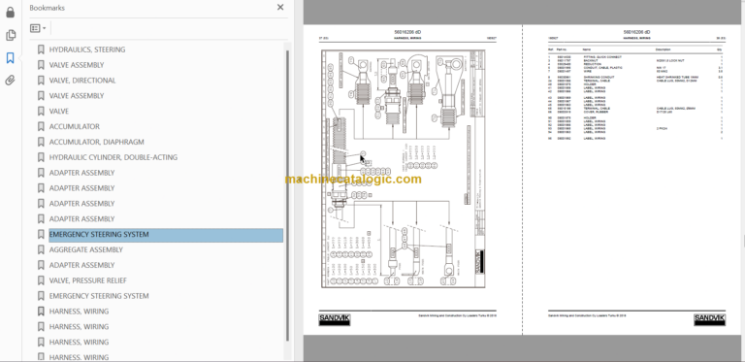Click the Bookmarks panel title
The height and width of the screenshot is (362, 745).
coord(47,8)
